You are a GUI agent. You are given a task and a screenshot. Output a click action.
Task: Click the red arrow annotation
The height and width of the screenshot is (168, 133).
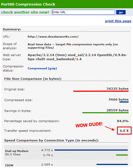[109, 128]
